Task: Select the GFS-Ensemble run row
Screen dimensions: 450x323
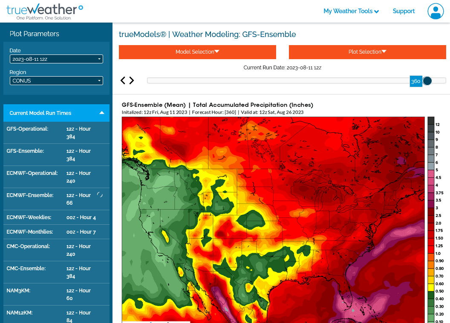Action: tap(56, 155)
